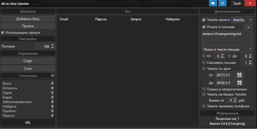Screen dimensions: 257x129
Task: Click the Всего statistics row
Action: [x=28, y=83]
